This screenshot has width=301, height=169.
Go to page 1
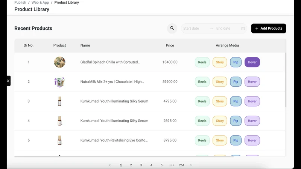(121, 165)
